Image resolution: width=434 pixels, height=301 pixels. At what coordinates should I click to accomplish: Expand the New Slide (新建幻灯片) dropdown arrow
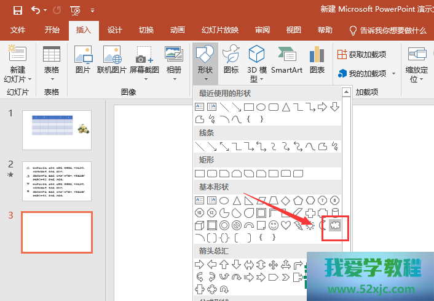tap(17, 79)
